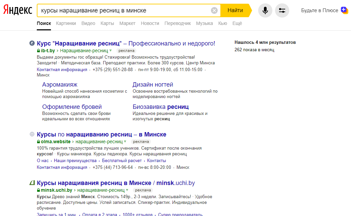Select the Поиск tab
Image resolution: width=351 pixels, height=216 pixels.
44,23
